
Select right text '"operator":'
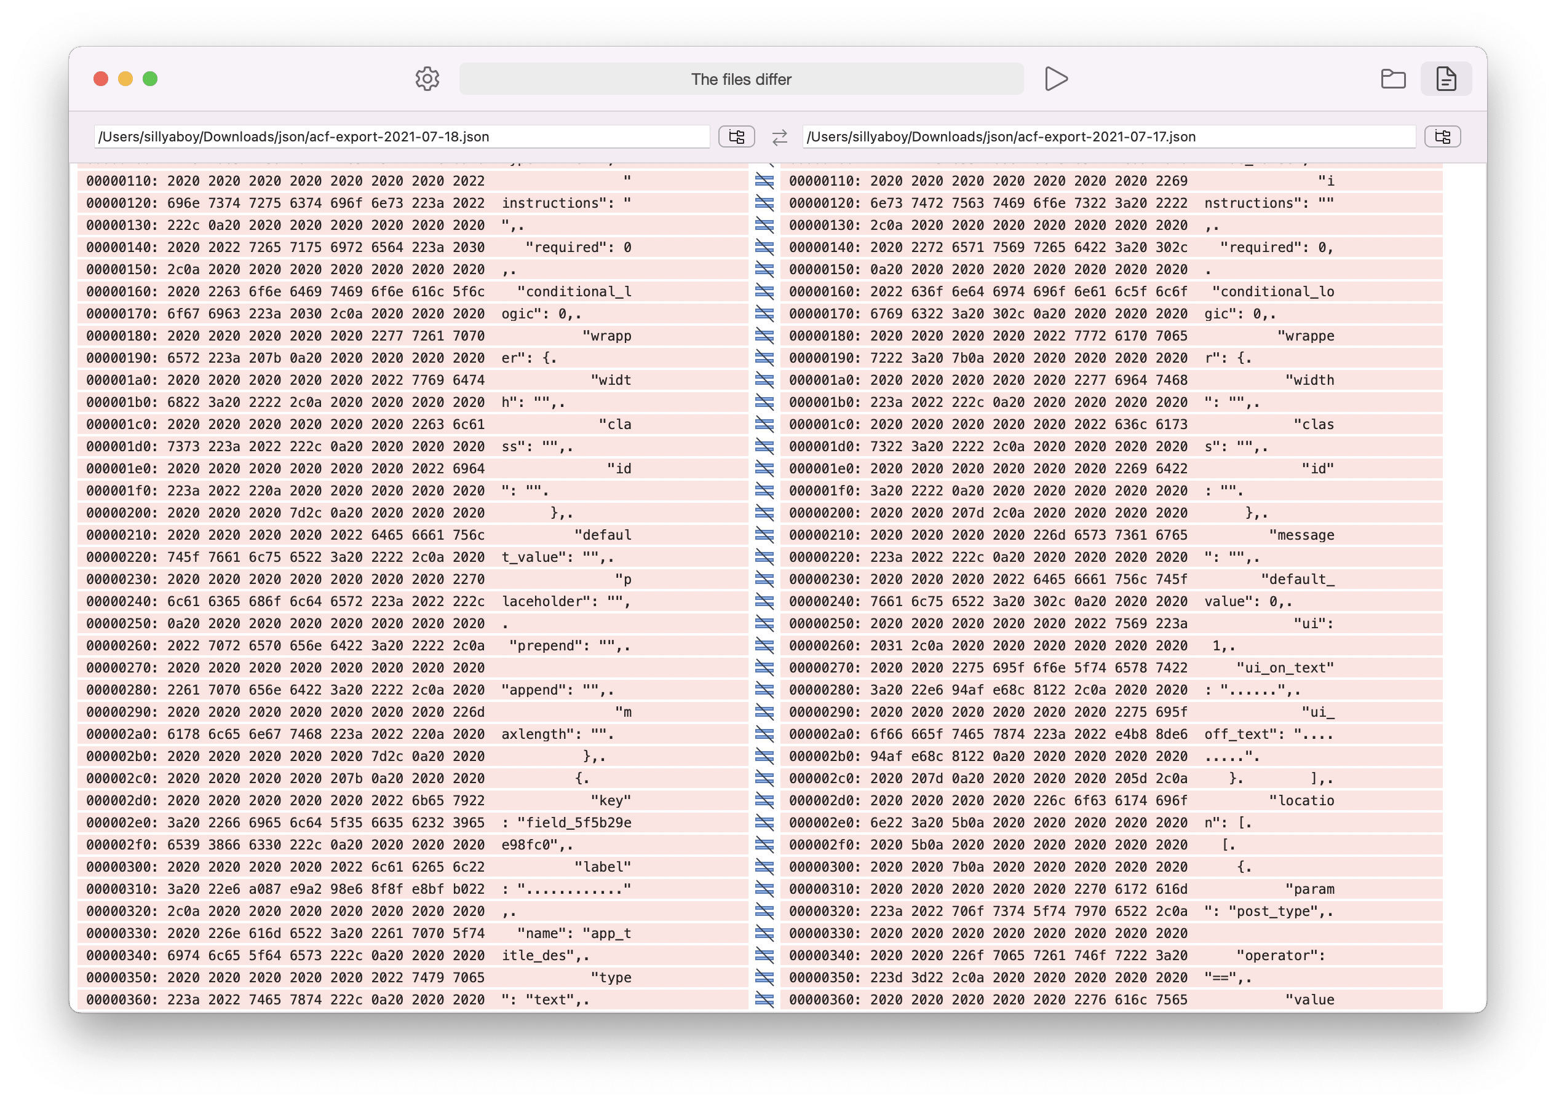(1281, 956)
